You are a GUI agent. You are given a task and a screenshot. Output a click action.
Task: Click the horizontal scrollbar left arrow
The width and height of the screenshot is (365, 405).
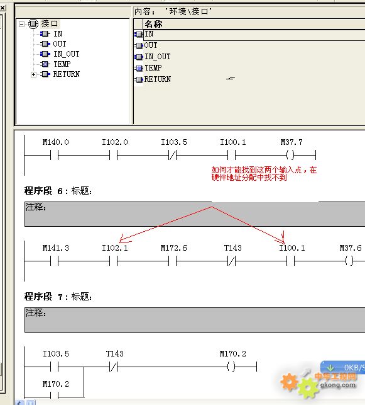click(x=19, y=402)
